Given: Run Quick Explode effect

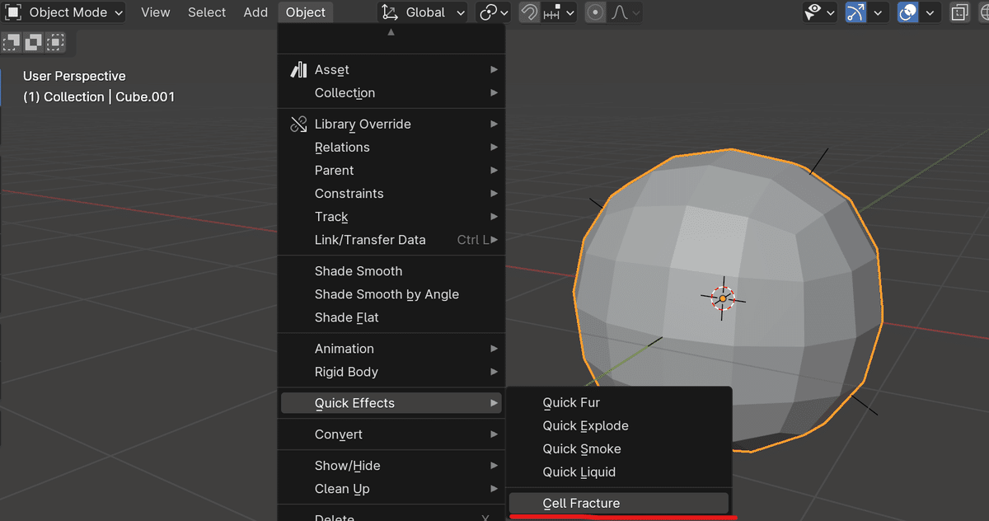Looking at the screenshot, I should point(619,426).
